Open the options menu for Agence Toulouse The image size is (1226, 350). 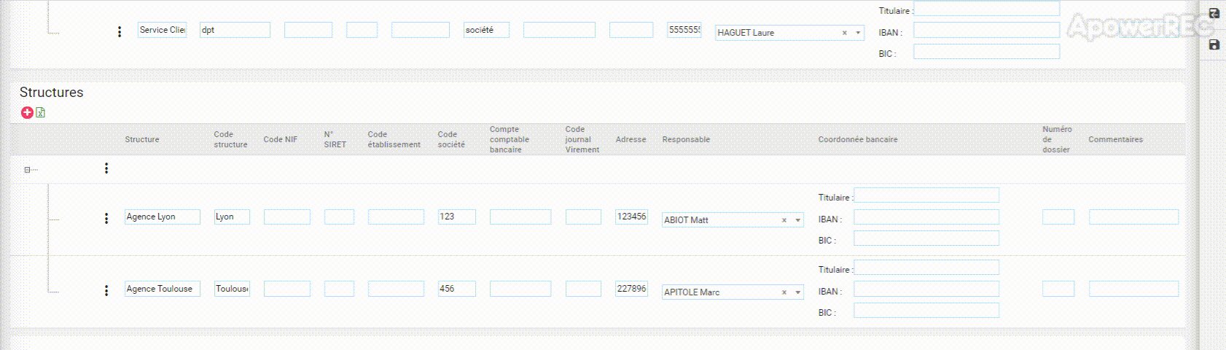pos(106,290)
